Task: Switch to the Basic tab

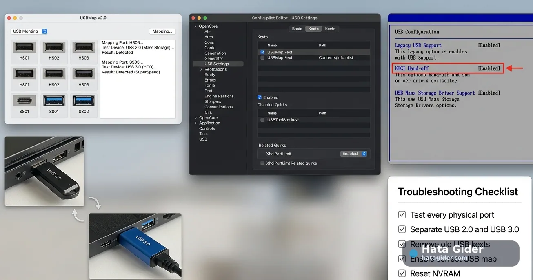Action: (x=297, y=29)
